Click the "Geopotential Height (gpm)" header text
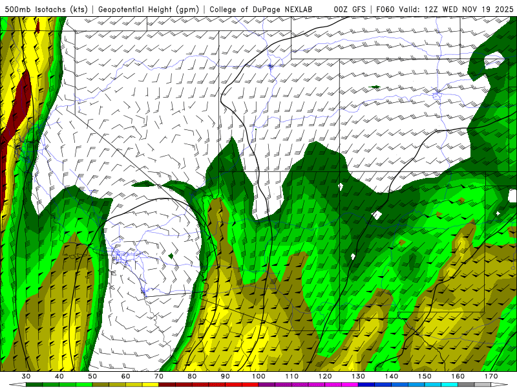 (x=149, y=9)
